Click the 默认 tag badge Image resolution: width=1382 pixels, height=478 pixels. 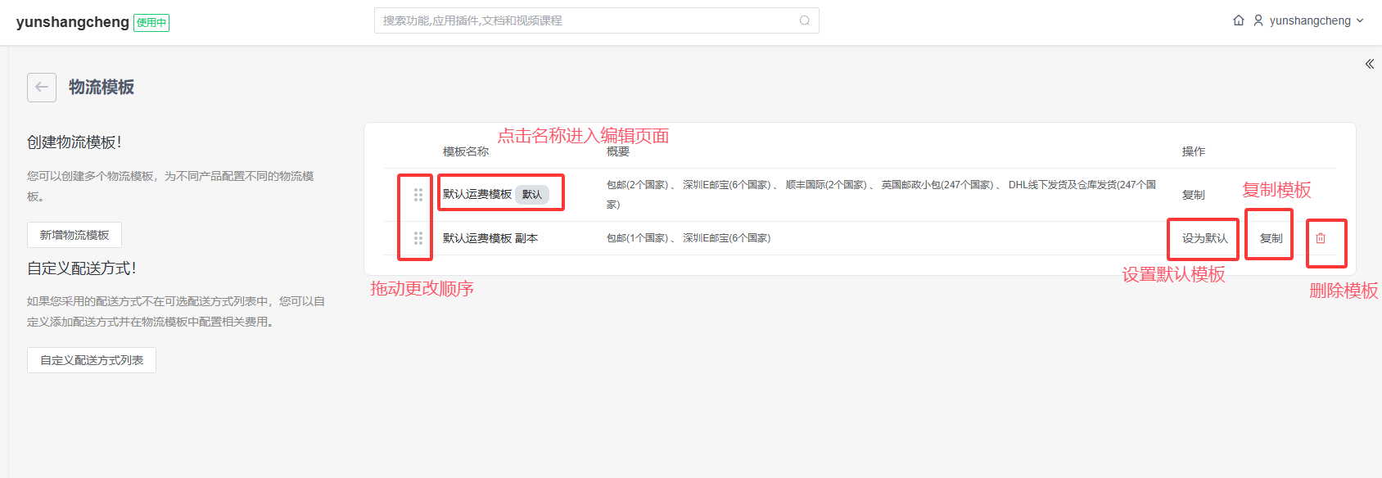tap(532, 194)
